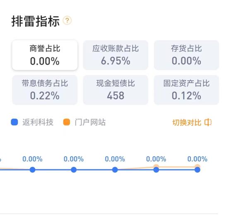Viewport: 229px width, 215px height.
Task: Select the middle blue data point on line
Action: tap(115, 170)
